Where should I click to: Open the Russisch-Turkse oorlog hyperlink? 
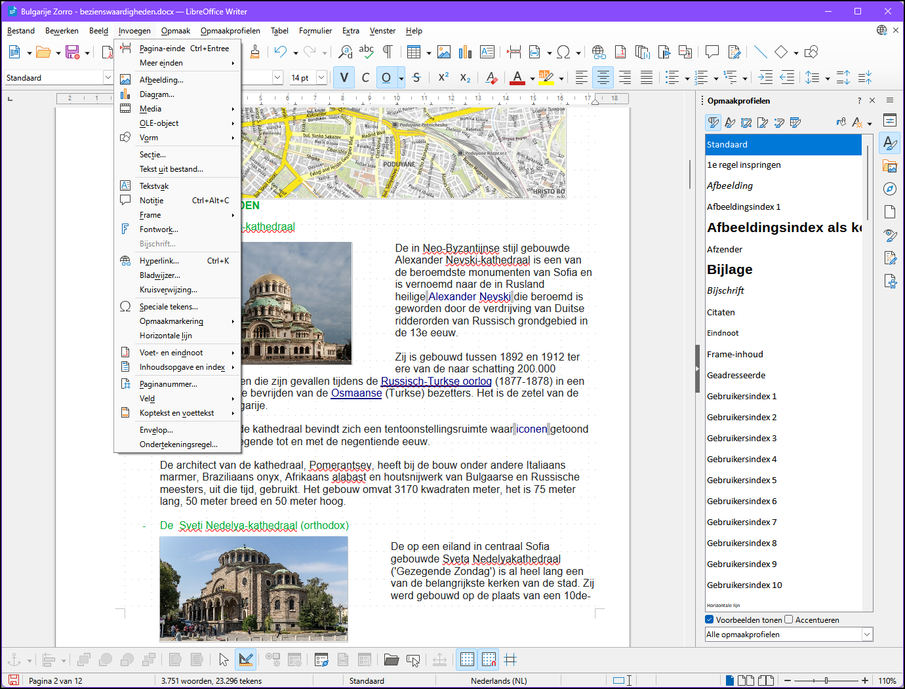click(435, 381)
